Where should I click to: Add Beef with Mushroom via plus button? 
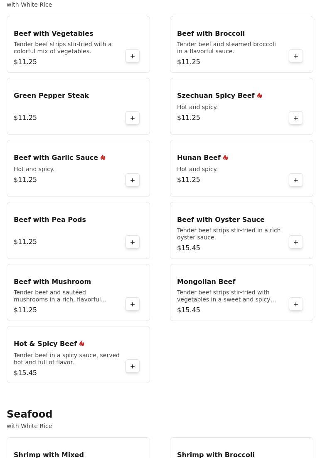133,304
